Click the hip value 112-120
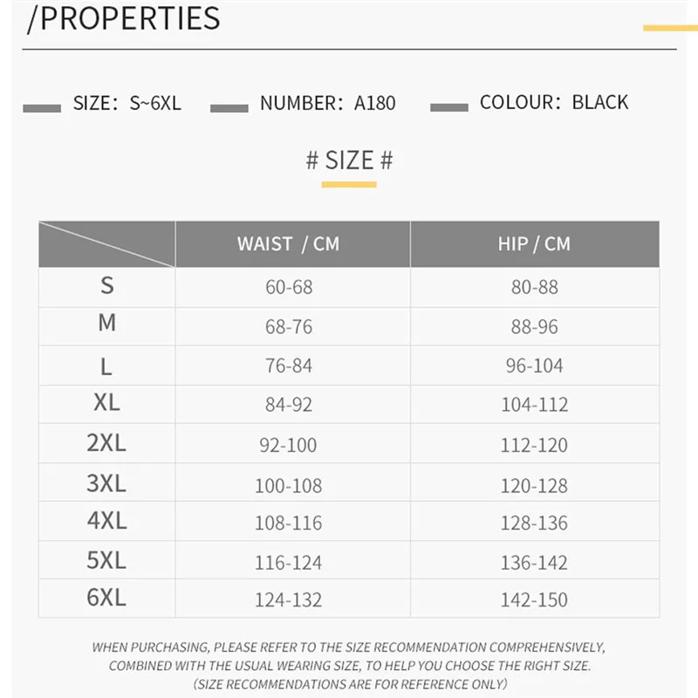The image size is (698, 698). [534, 445]
